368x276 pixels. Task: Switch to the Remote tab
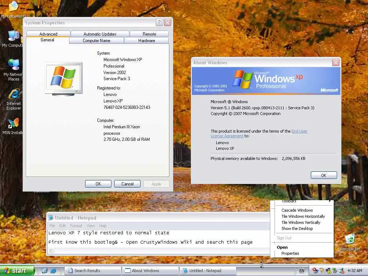[x=149, y=34]
